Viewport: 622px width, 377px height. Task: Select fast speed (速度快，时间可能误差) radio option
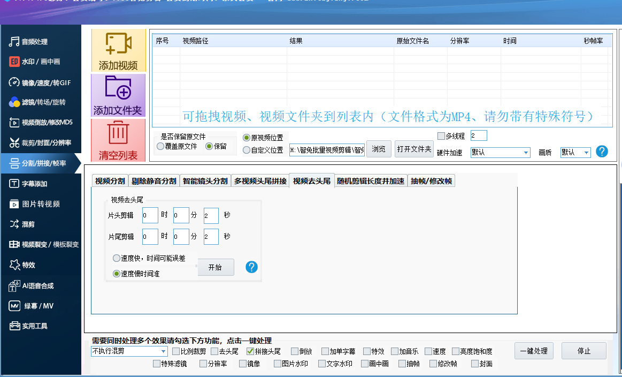[x=117, y=258]
